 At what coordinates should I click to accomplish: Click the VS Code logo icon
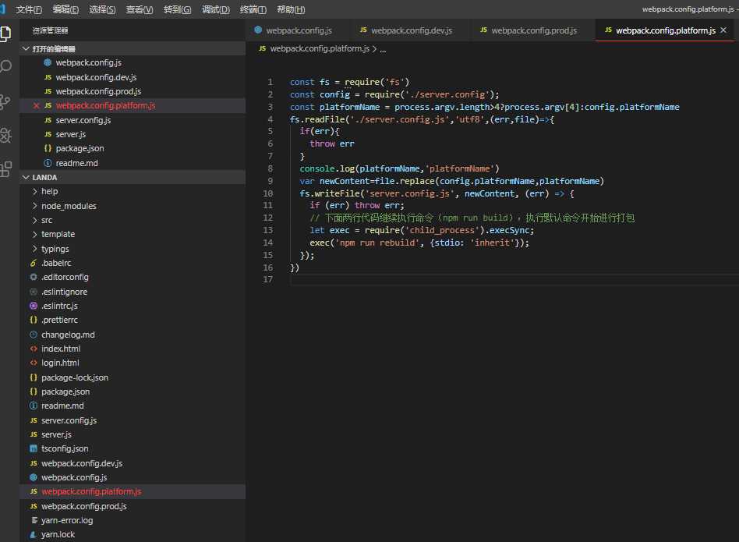(x=4, y=9)
